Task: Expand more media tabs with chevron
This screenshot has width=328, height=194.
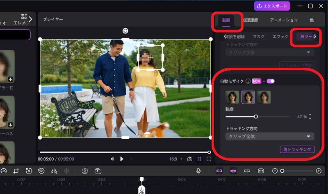Action: click(30, 19)
